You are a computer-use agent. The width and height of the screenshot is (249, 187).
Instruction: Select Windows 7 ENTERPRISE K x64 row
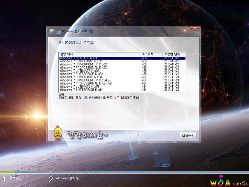point(122,90)
